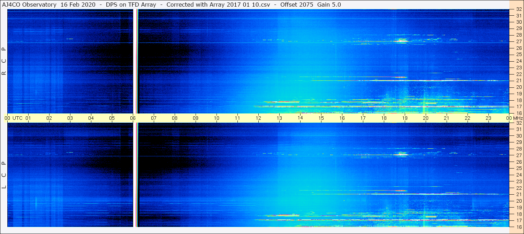Click the 'MHz' label on time axis

[518, 118]
